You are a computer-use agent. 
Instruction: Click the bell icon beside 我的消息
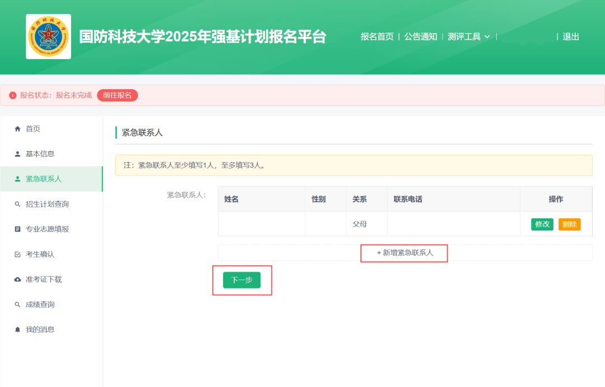(17, 329)
